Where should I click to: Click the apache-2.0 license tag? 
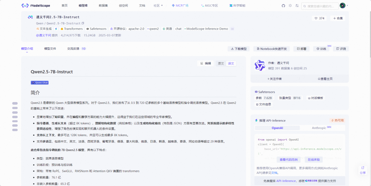tap(127, 29)
